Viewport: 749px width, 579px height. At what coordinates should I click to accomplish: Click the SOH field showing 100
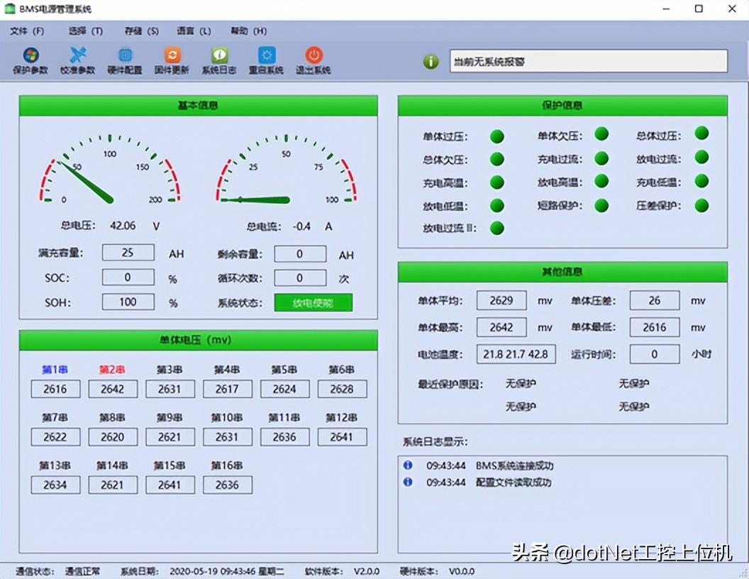click(128, 302)
